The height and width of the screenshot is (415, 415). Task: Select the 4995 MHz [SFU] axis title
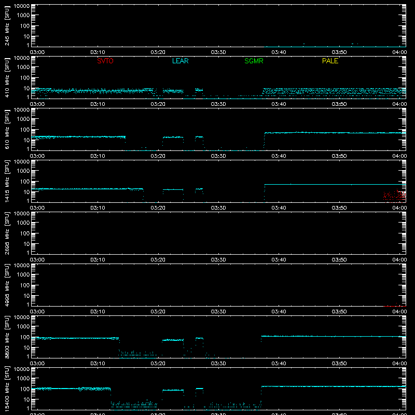click(x=7, y=285)
